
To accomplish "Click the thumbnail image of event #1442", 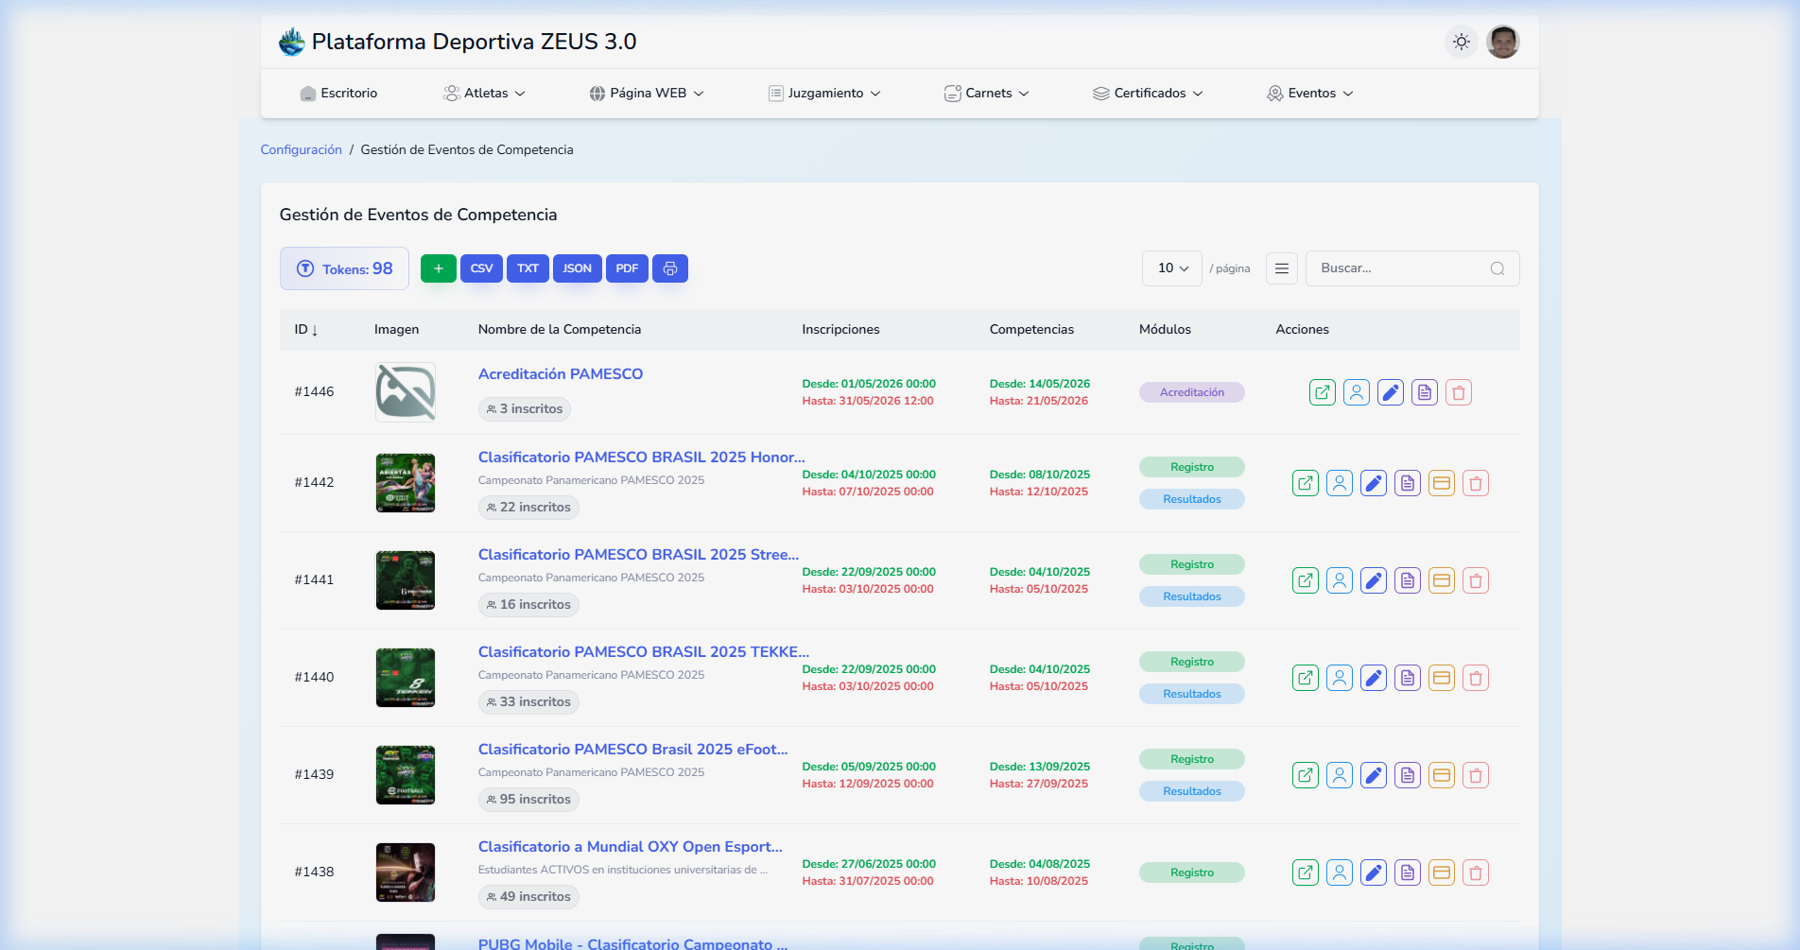I will click(406, 483).
